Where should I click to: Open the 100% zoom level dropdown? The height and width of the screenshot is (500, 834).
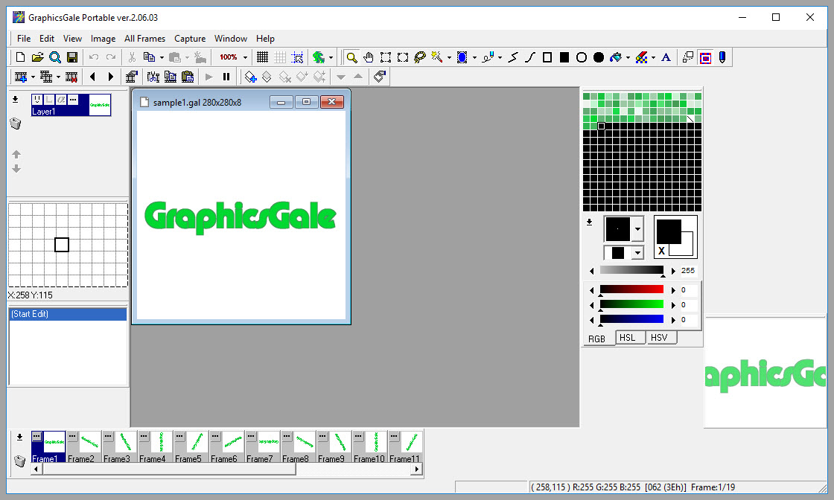tap(245, 57)
